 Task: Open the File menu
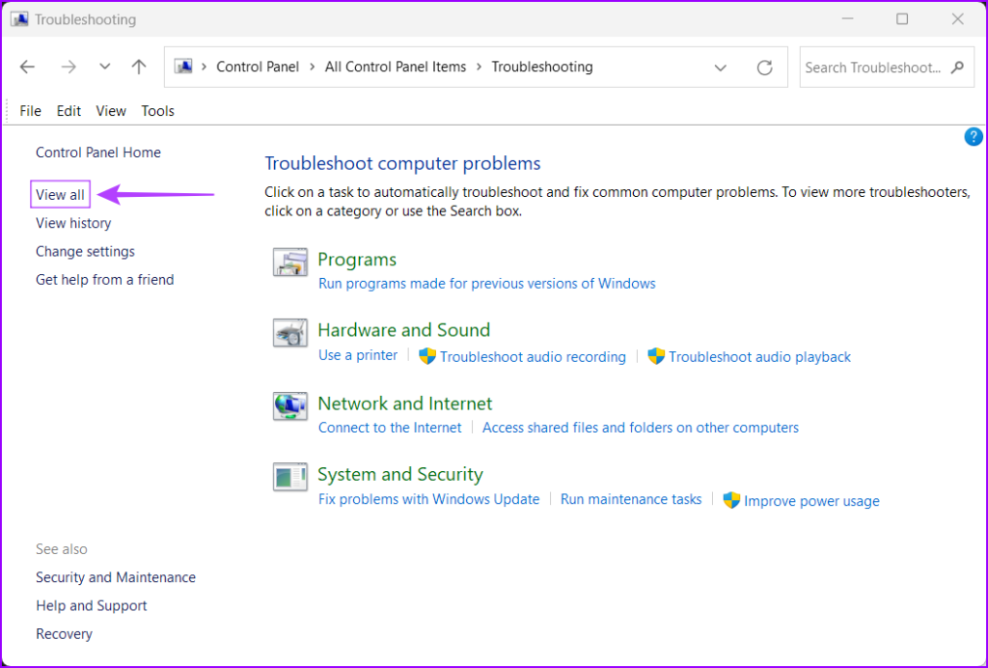(30, 111)
